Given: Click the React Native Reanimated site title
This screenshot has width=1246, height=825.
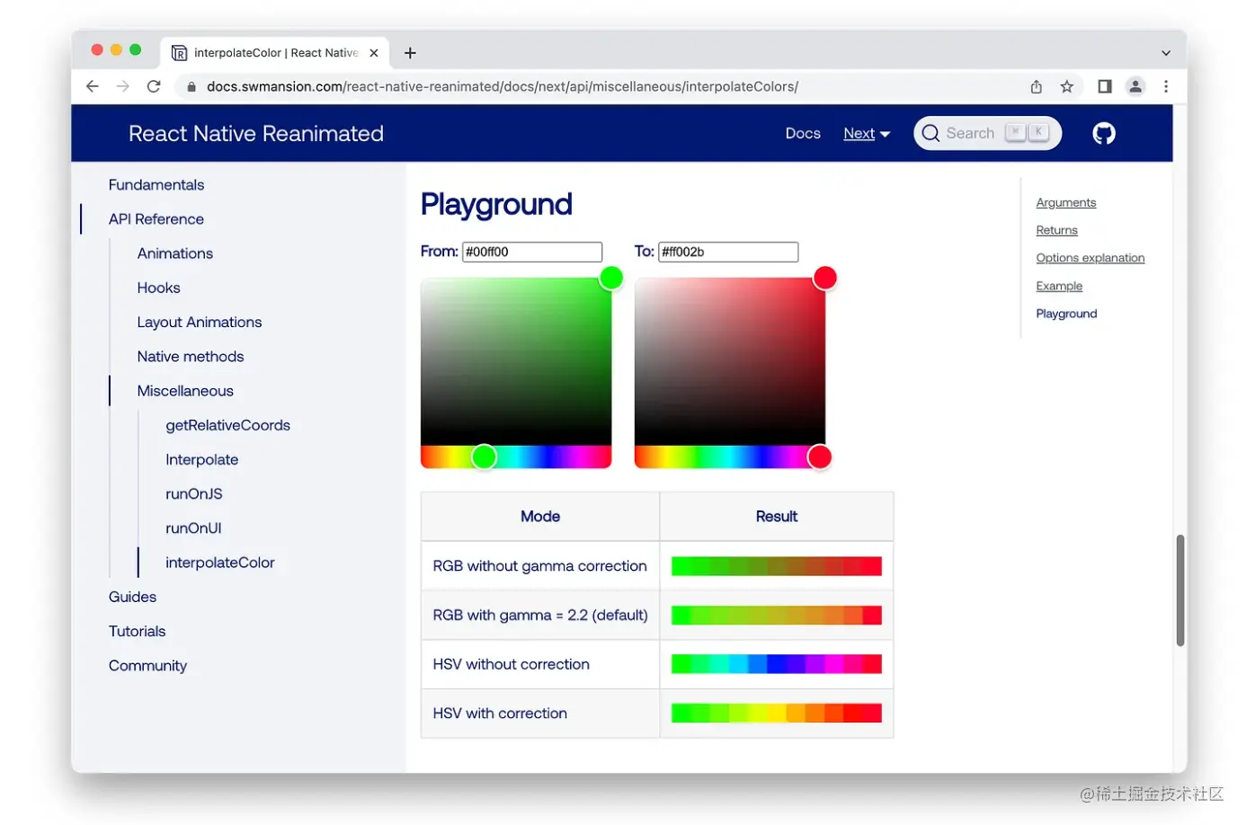Looking at the screenshot, I should (x=256, y=133).
